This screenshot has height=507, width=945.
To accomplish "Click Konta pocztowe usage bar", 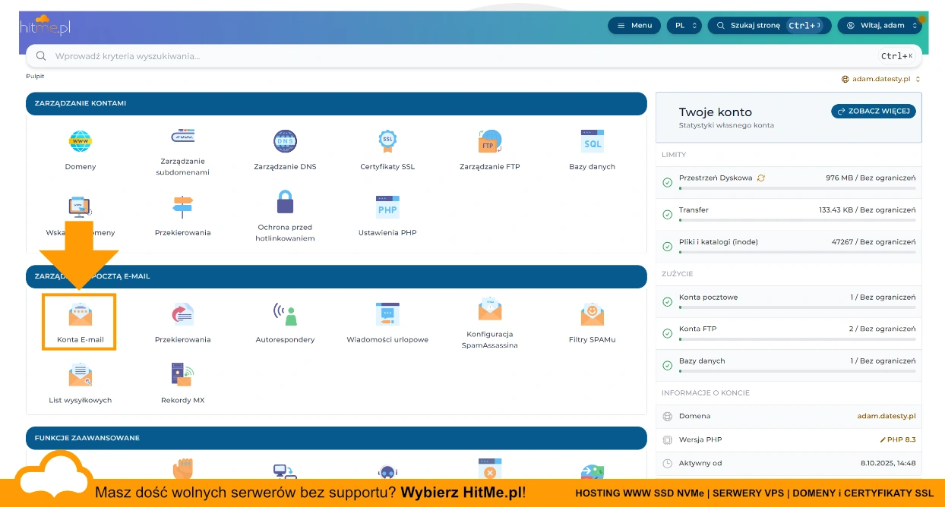I will click(798, 307).
